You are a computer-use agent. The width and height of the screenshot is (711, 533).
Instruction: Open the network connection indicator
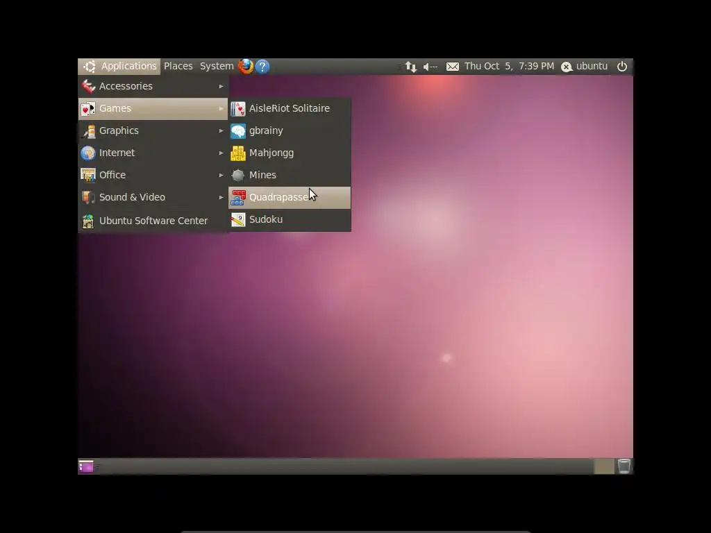(411, 67)
